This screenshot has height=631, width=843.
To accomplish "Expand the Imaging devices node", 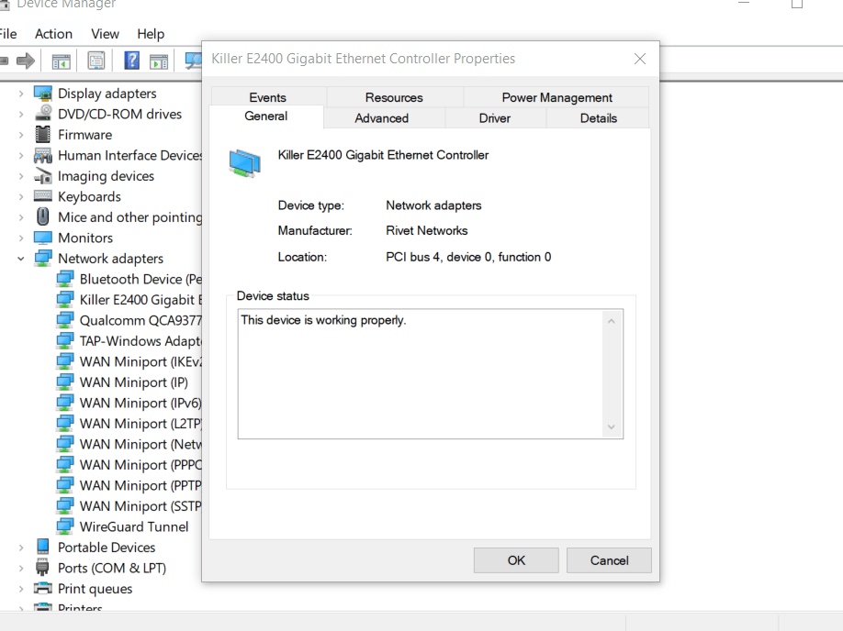I will [x=21, y=175].
